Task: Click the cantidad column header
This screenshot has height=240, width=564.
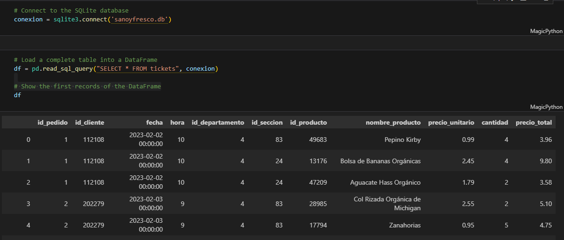Action: tap(495, 123)
